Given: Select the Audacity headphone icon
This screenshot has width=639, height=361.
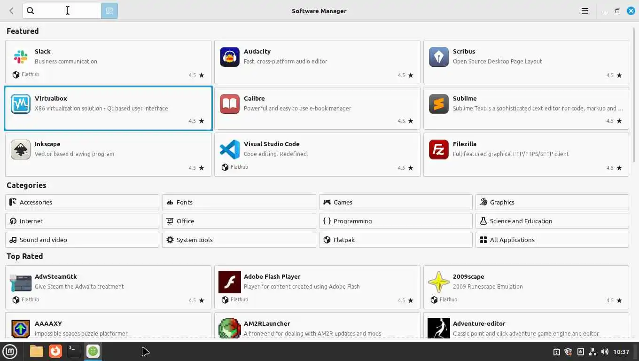Looking at the screenshot, I should click(x=229, y=57).
